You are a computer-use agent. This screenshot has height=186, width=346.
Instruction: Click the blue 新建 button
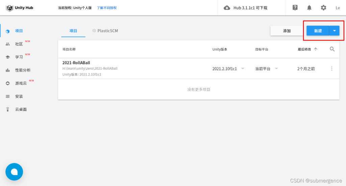pyautogui.click(x=318, y=31)
